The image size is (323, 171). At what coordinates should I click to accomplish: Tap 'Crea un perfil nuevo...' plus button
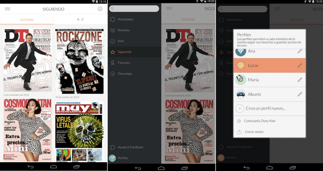click(240, 108)
